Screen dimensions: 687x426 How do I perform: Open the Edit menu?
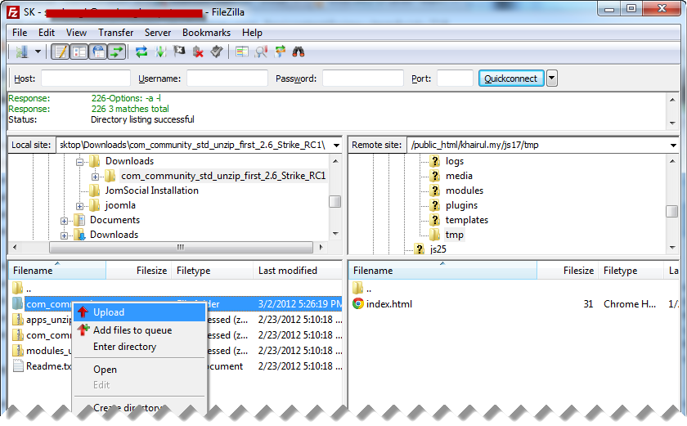(x=47, y=33)
